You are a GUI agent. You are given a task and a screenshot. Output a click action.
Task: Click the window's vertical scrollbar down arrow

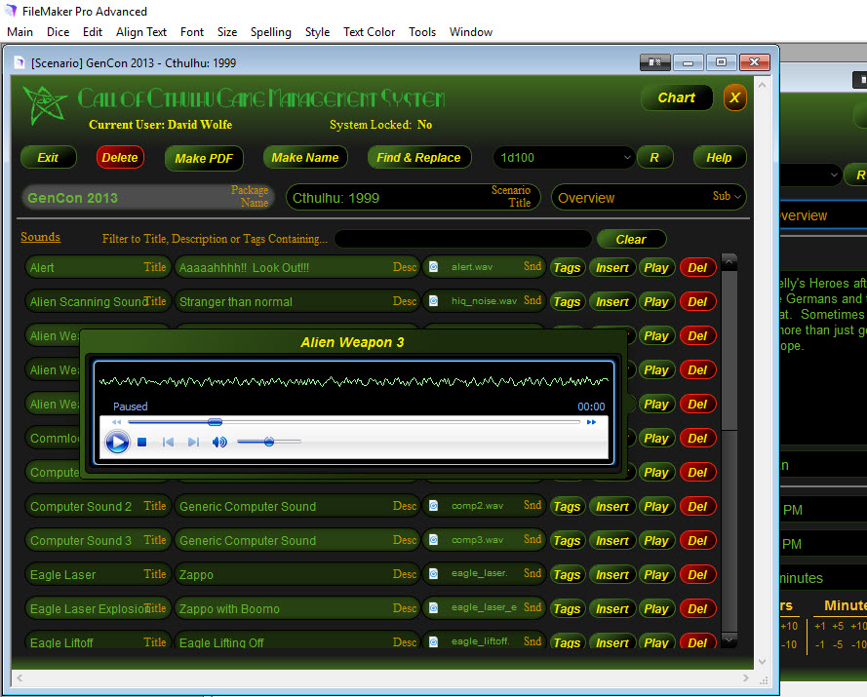point(762,662)
